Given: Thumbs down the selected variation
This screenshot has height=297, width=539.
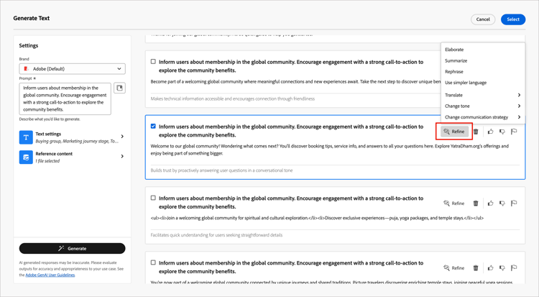Looking at the screenshot, I should pos(502,132).
